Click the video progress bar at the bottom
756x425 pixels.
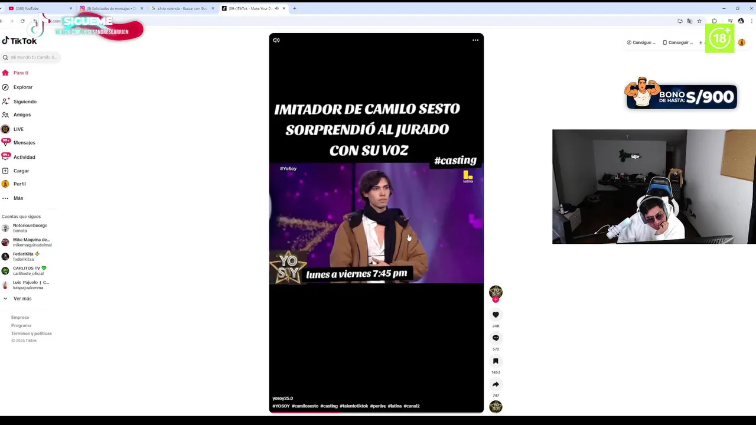(376, 412)
